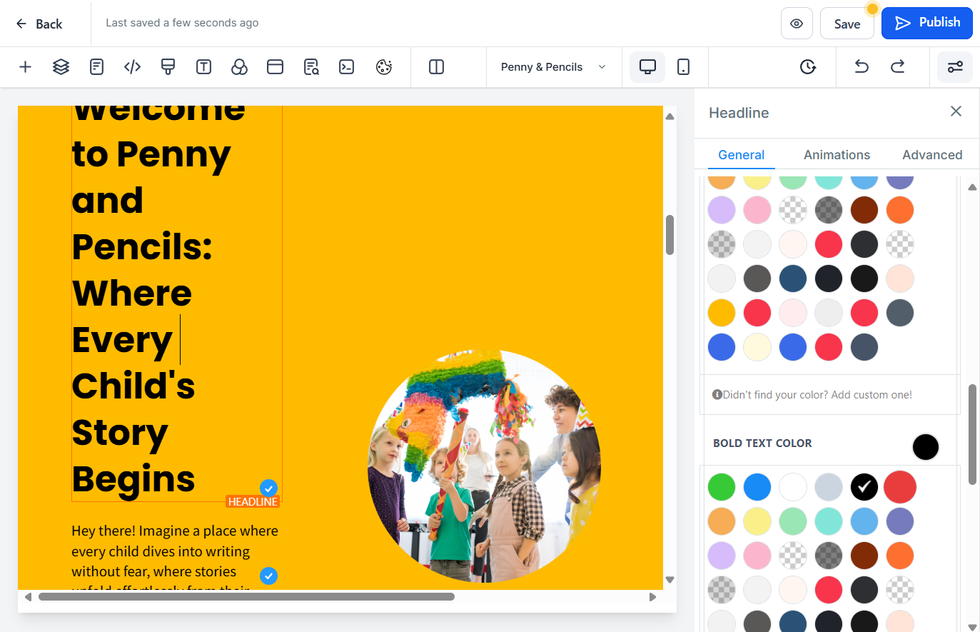Open the page notes document icon
The height and width of the screenshot is (632, 980).
coord(96,67)
